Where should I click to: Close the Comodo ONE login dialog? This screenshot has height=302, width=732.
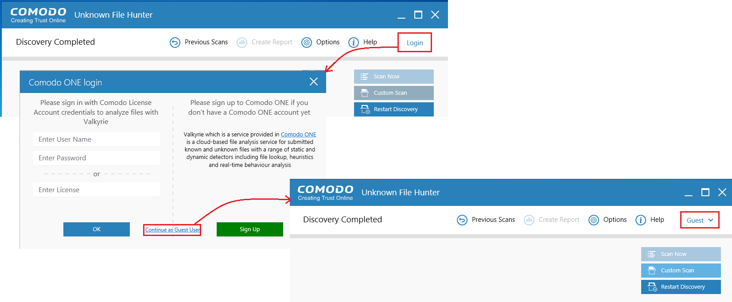(314, 81)
